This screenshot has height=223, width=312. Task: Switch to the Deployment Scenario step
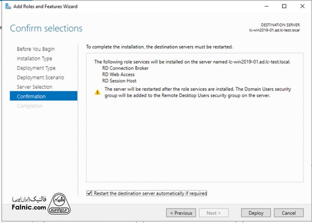tap(40, 77)
